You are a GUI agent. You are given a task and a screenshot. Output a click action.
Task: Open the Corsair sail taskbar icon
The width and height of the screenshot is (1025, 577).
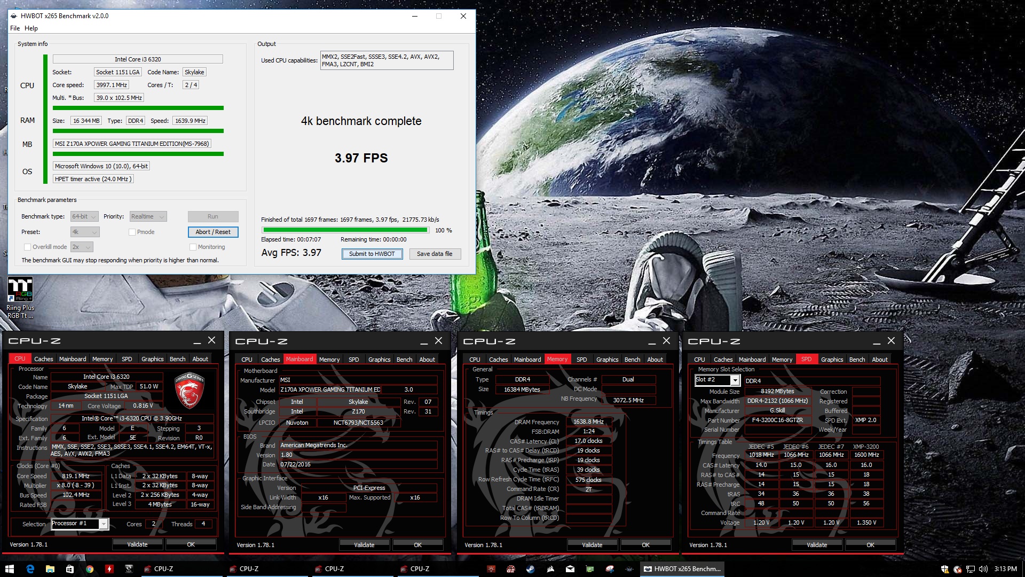(550, 569)
